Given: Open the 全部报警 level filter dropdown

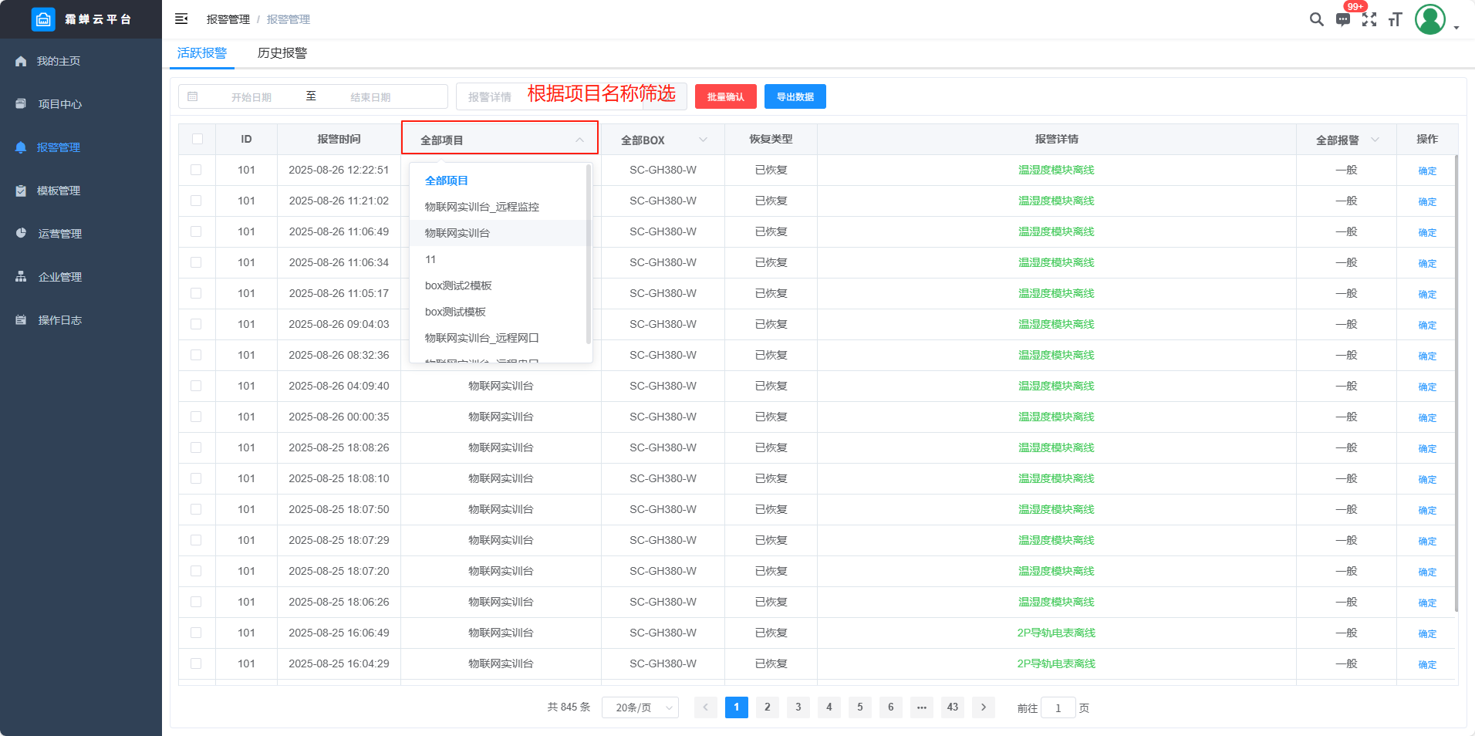Looking at the screenshot, I should [1346, 140].
